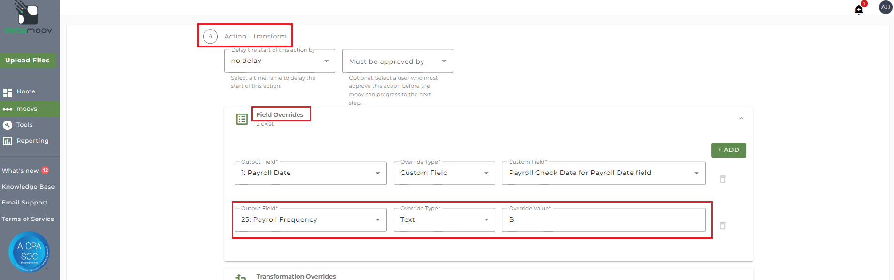Click the Upload Files button
The width and height of the screenshot is (894, 280).
point(27,61)
